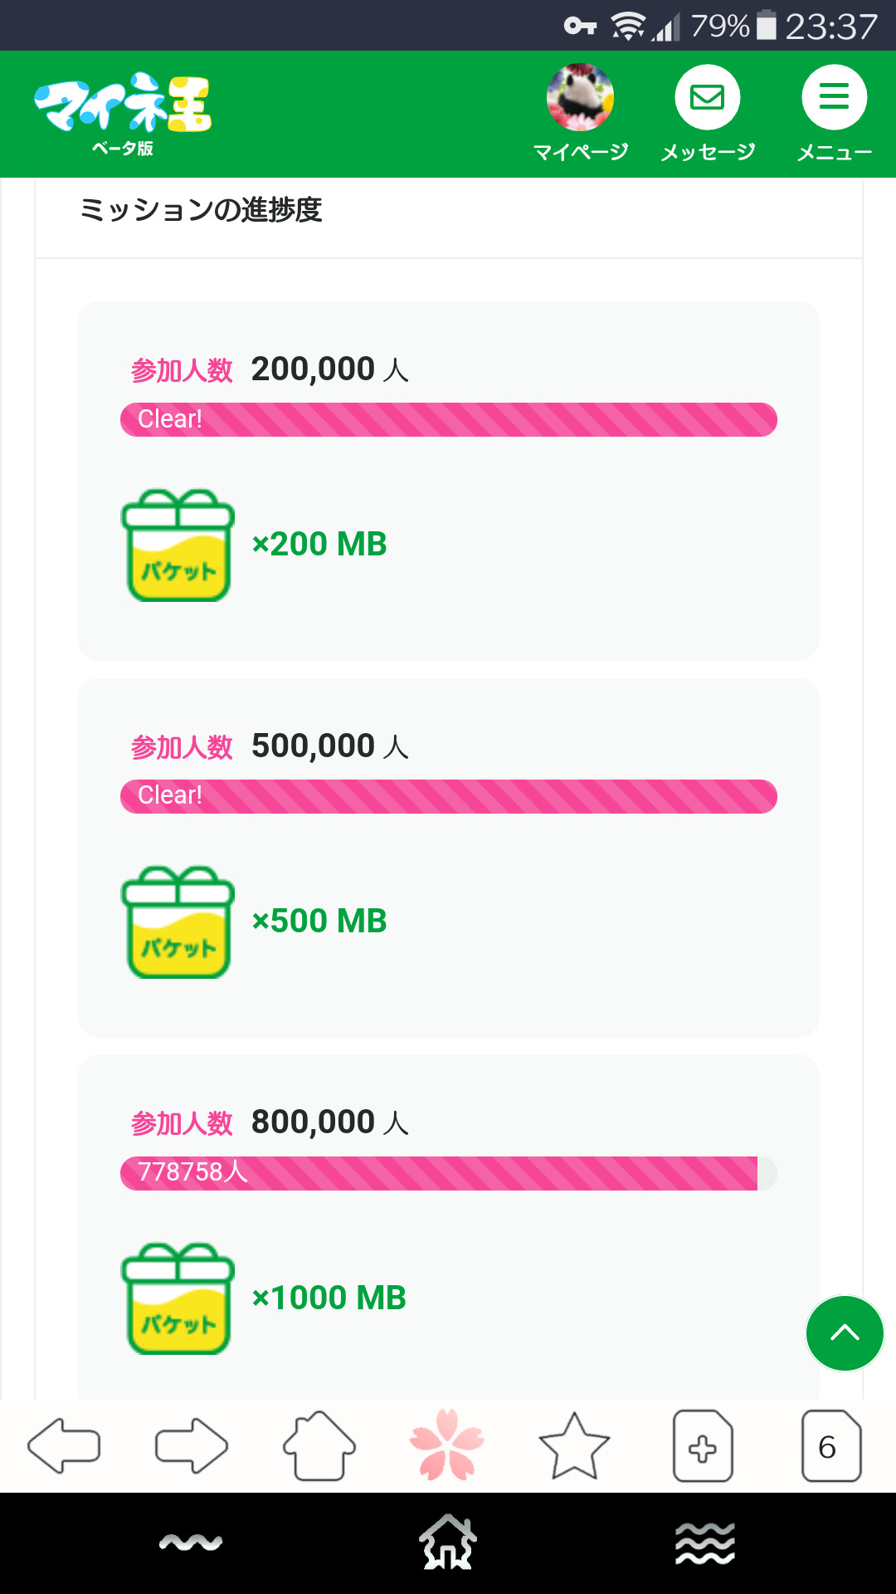Tap the green scroll-to-top arrow button
The image size is (896, 1594).
845,1333
